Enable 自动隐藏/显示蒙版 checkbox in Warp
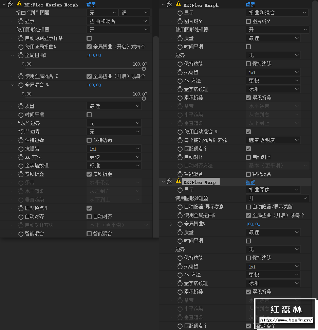 click(248, 207)
